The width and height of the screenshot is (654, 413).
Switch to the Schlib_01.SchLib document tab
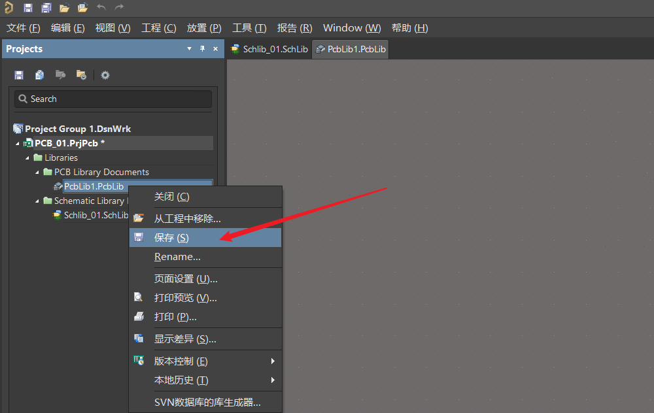pyautogui.click(x=269, y=49)
